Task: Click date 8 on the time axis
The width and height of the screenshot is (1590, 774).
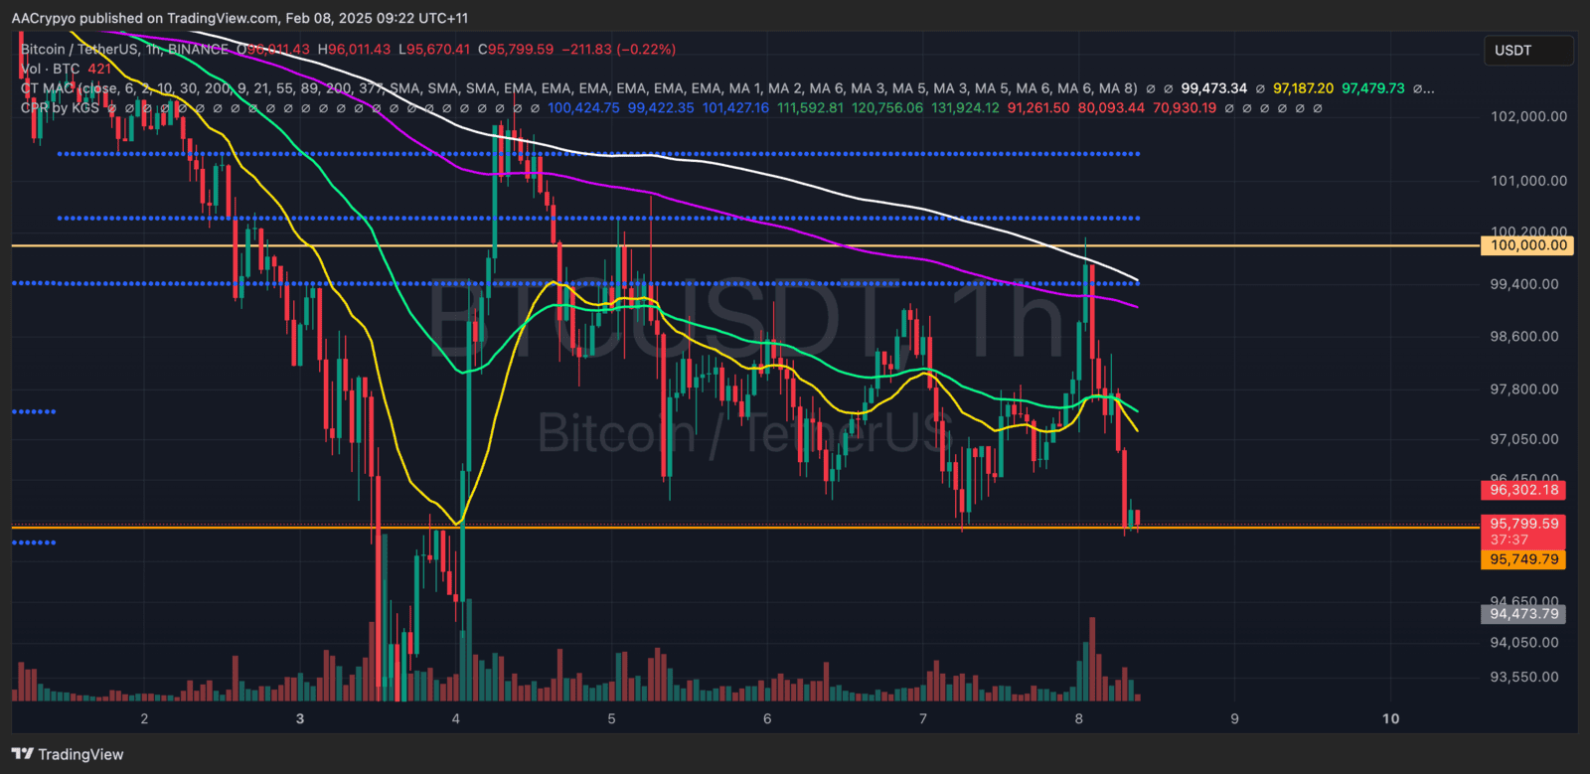Action: pyautogui.click(x=1078, y=718)
